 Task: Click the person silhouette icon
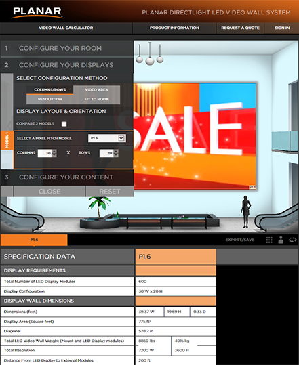(281, 240)
